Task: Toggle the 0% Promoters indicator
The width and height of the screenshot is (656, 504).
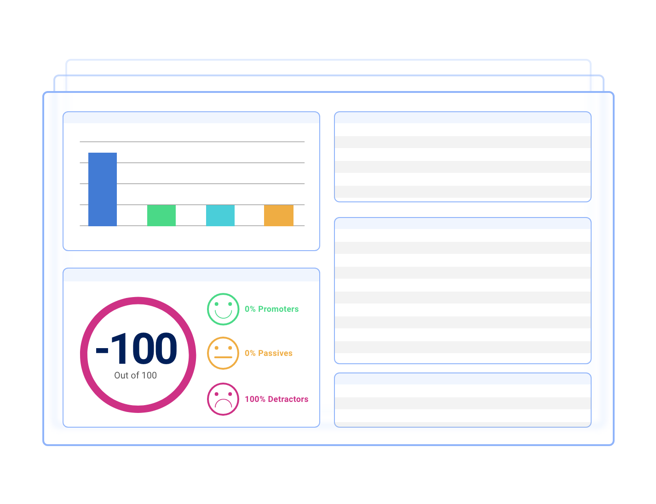Action: point(271,309)
